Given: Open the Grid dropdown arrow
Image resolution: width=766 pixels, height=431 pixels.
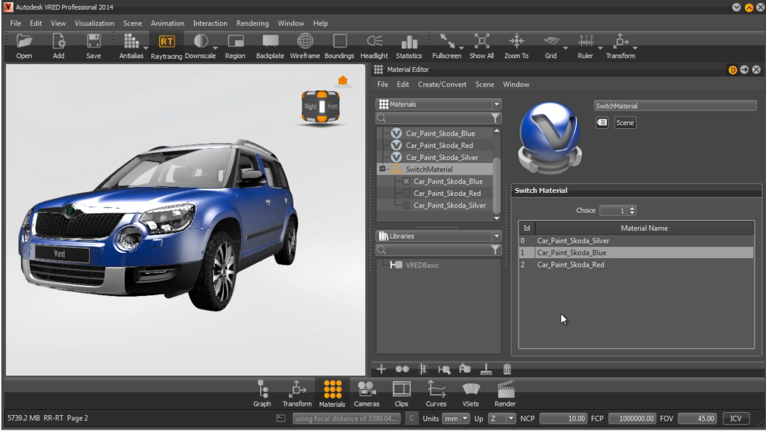Looking at the screenshot, I should [x=566, y=48].
